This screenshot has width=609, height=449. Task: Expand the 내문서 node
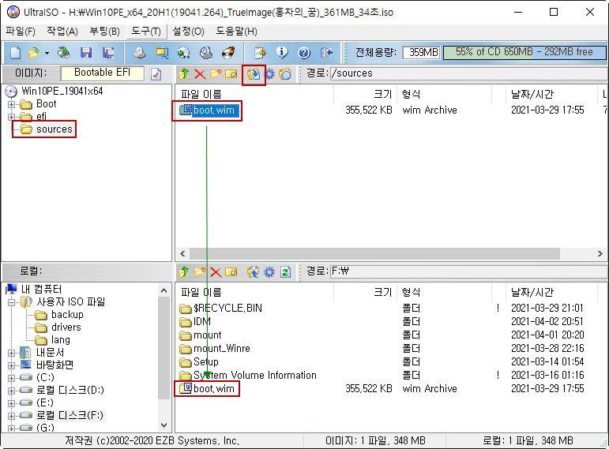click(11, 353)
